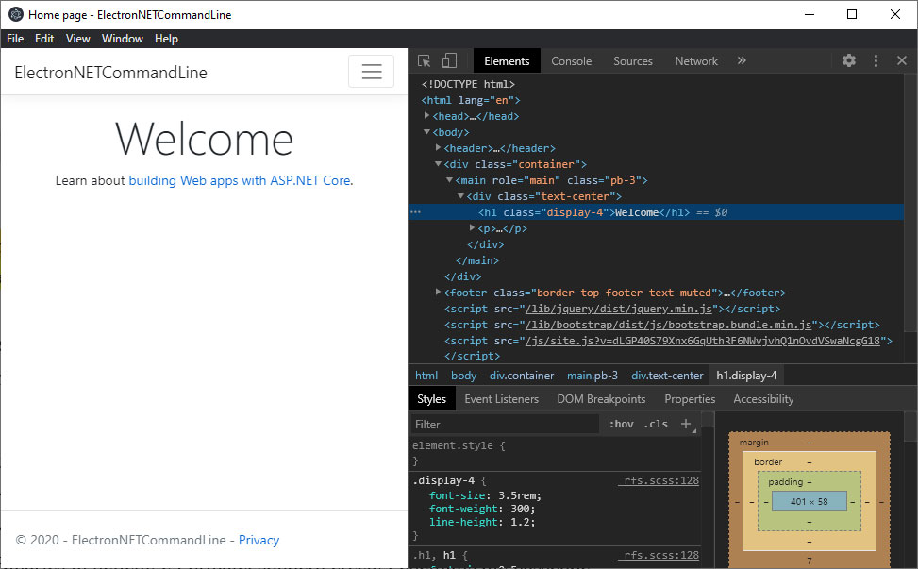Click the content box 401 × 58 in box model
918x569 pixels.
coord(810,501)
